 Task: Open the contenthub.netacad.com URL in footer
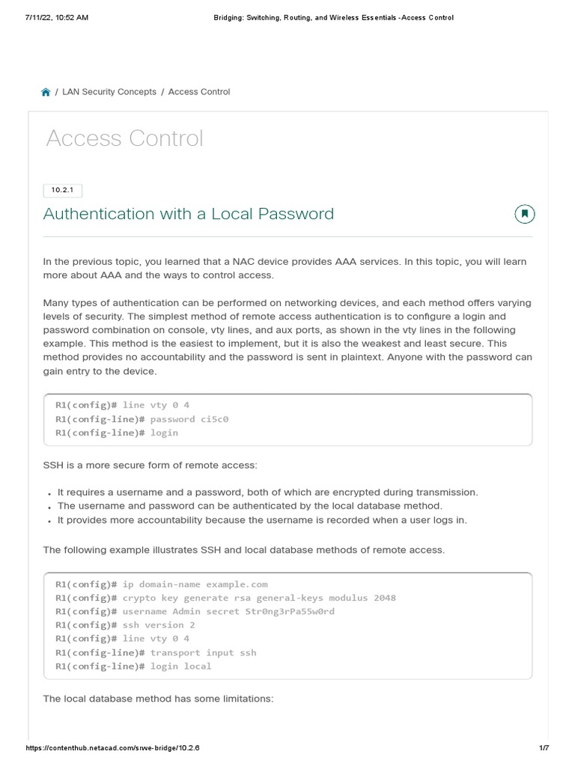click(112, 748)
